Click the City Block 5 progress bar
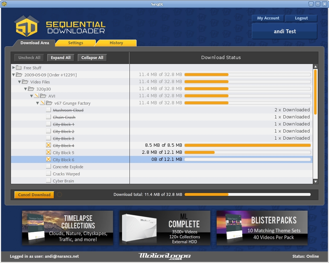The height and width of the screenshot is (263, 329). point(248,152)
